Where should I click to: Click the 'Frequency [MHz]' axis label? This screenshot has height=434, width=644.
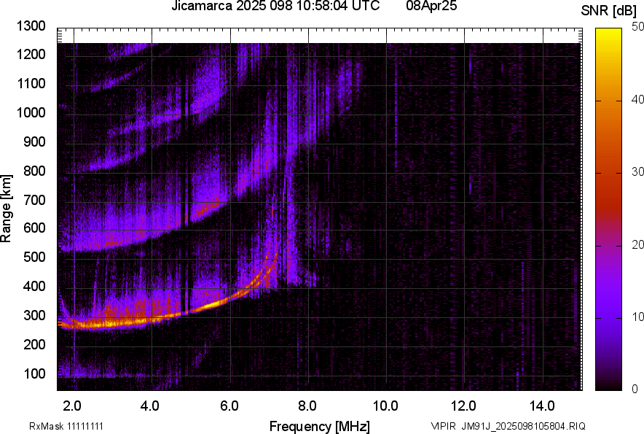[x=319, y=426]
